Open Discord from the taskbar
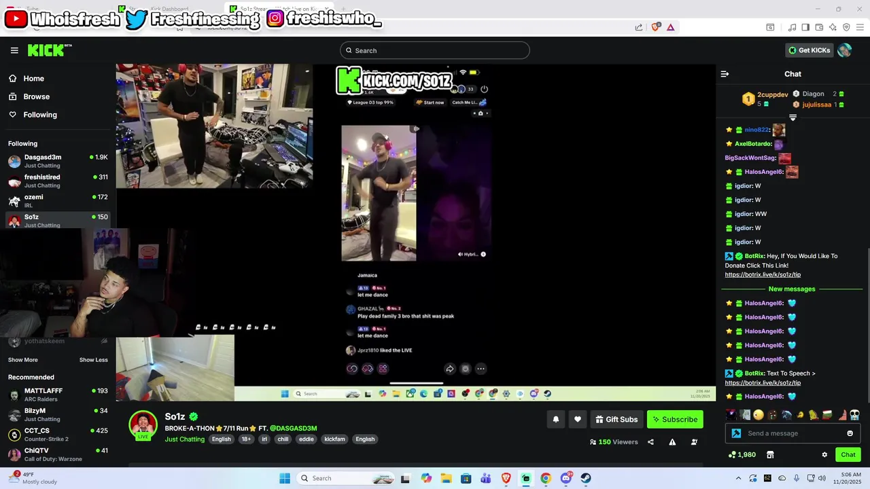The height and width of the screenshot is (489, 870). (566, 478)
